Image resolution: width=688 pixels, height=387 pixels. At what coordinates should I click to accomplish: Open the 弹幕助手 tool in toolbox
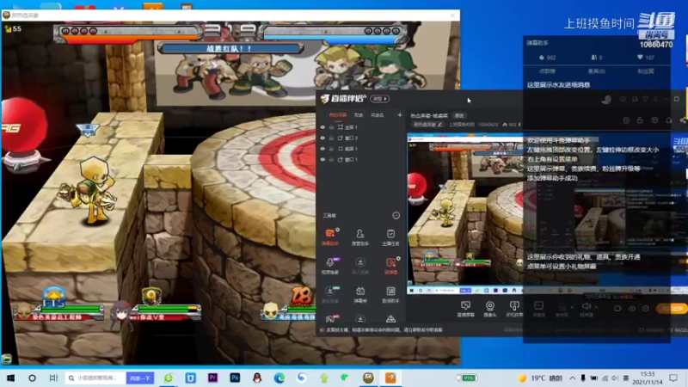(330, 237)
